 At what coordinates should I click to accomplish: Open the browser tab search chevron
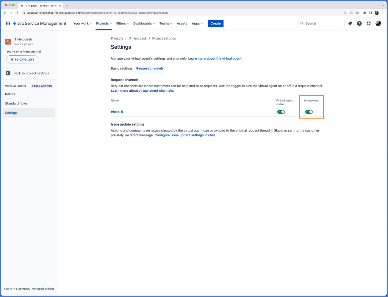coord(383,6)
